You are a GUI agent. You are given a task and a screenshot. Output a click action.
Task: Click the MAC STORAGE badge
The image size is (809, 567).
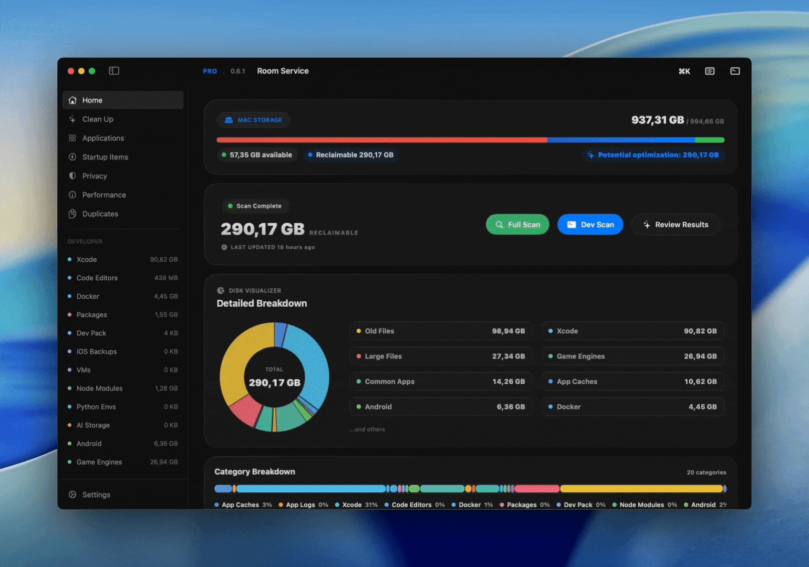pyautogui.click(x=254, y=120)
